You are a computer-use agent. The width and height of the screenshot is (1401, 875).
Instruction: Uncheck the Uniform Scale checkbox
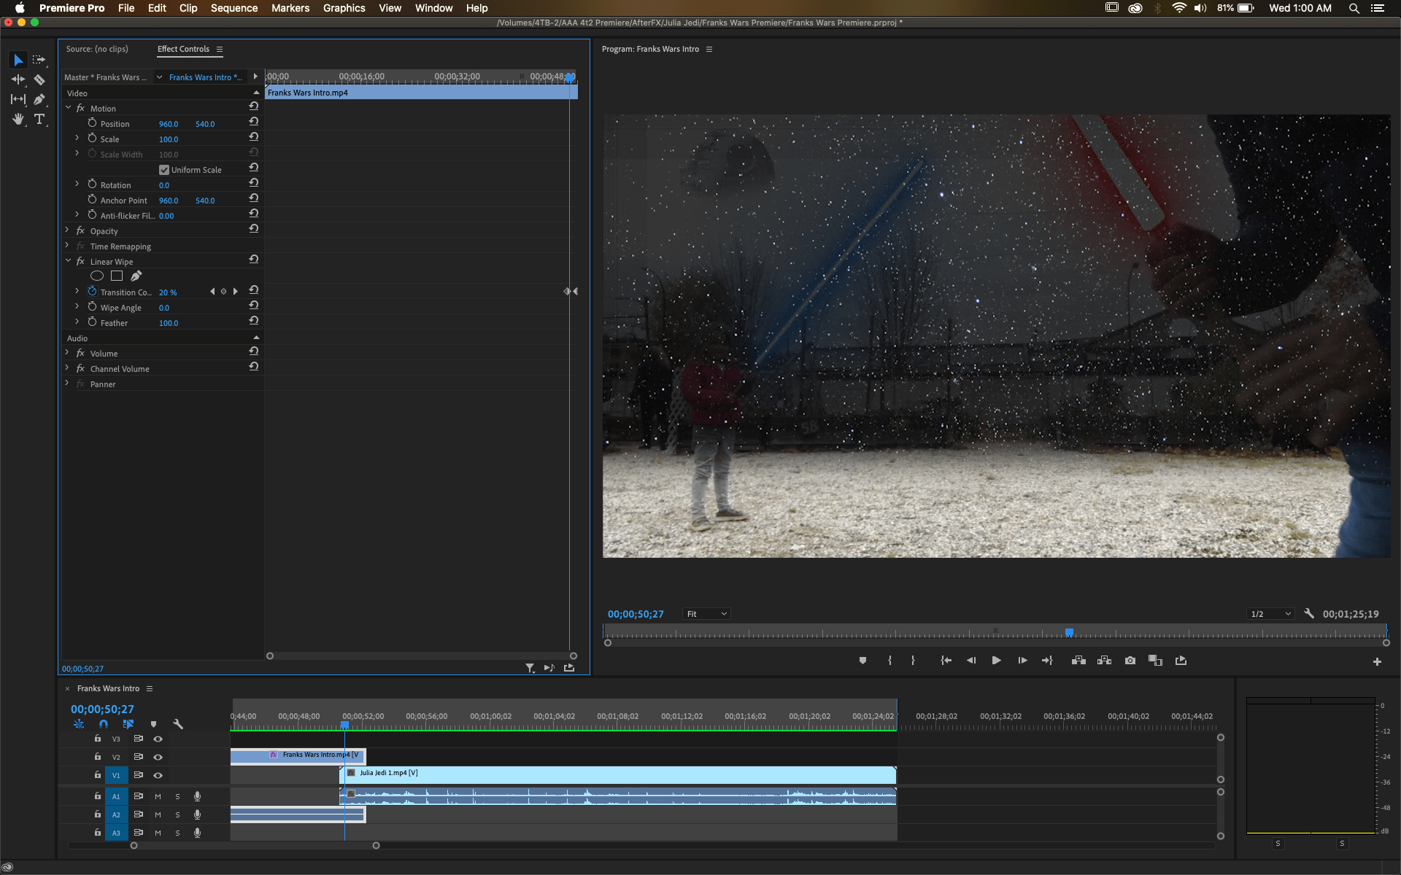pos(163,169)
